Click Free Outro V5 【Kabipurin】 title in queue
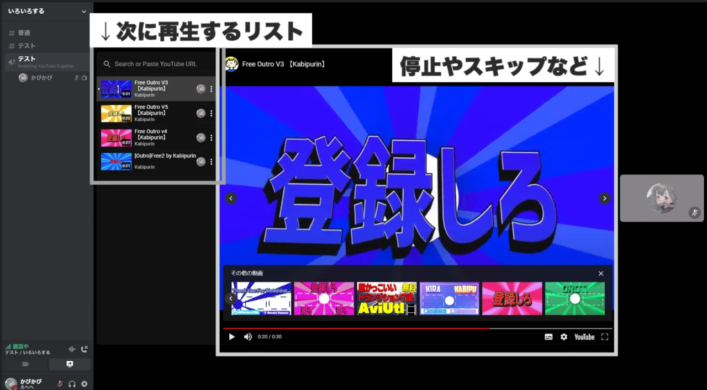Viewport: 707px width, 390px height. click(151, 110)
